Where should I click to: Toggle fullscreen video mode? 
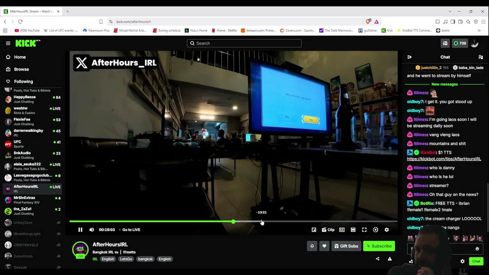pos(364,230)
